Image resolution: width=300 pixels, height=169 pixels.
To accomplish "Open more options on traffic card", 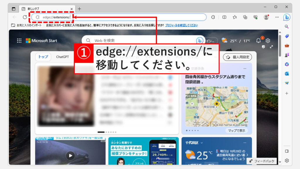I will (x=245, y=68).
